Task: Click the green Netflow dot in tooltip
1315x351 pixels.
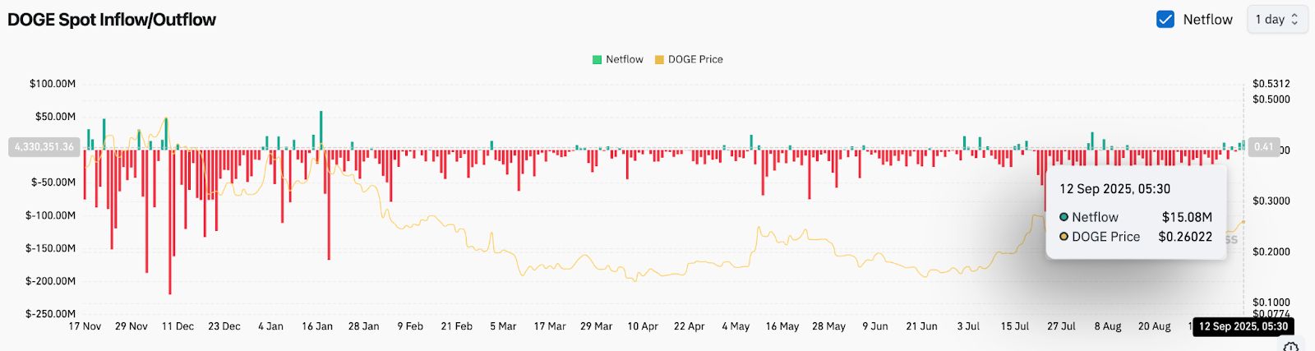Action: pos(1064,217)
